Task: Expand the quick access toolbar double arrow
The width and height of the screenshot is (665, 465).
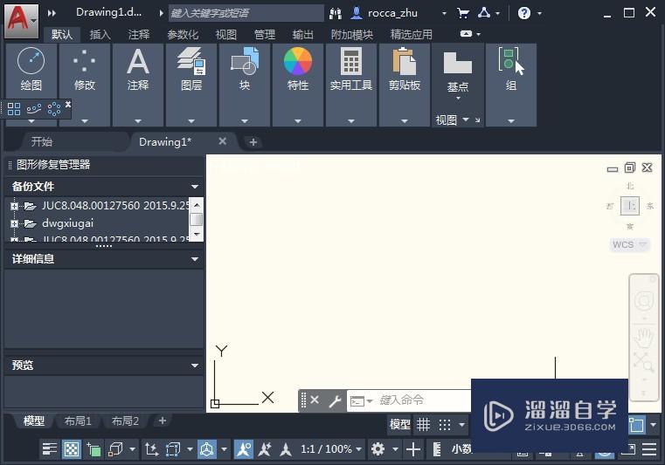Action: point(52,13)
